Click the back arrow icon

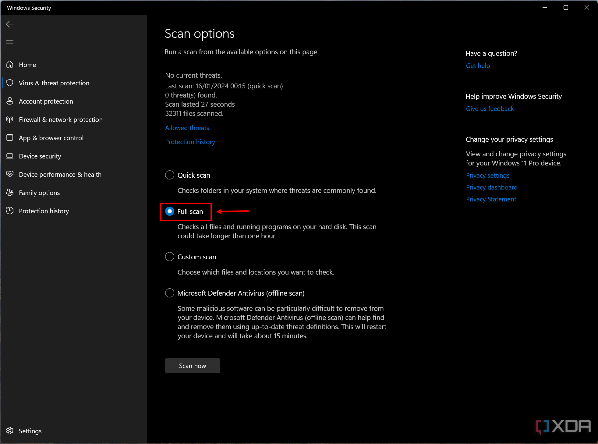pyautogui.click(x=10, y=24)
